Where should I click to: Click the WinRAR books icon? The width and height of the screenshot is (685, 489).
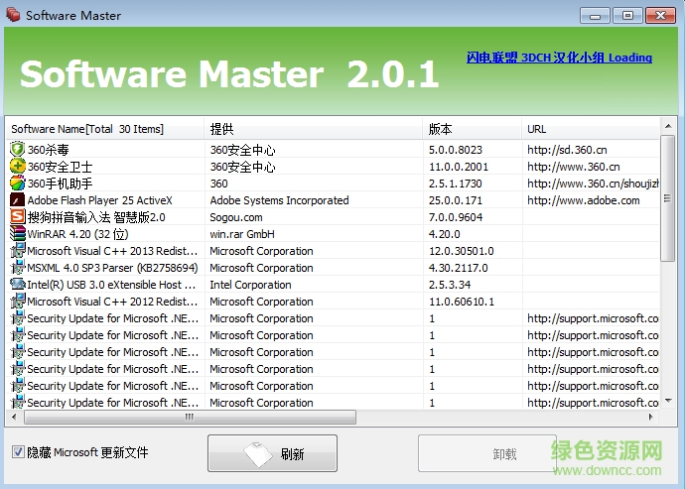coord(18,233)
